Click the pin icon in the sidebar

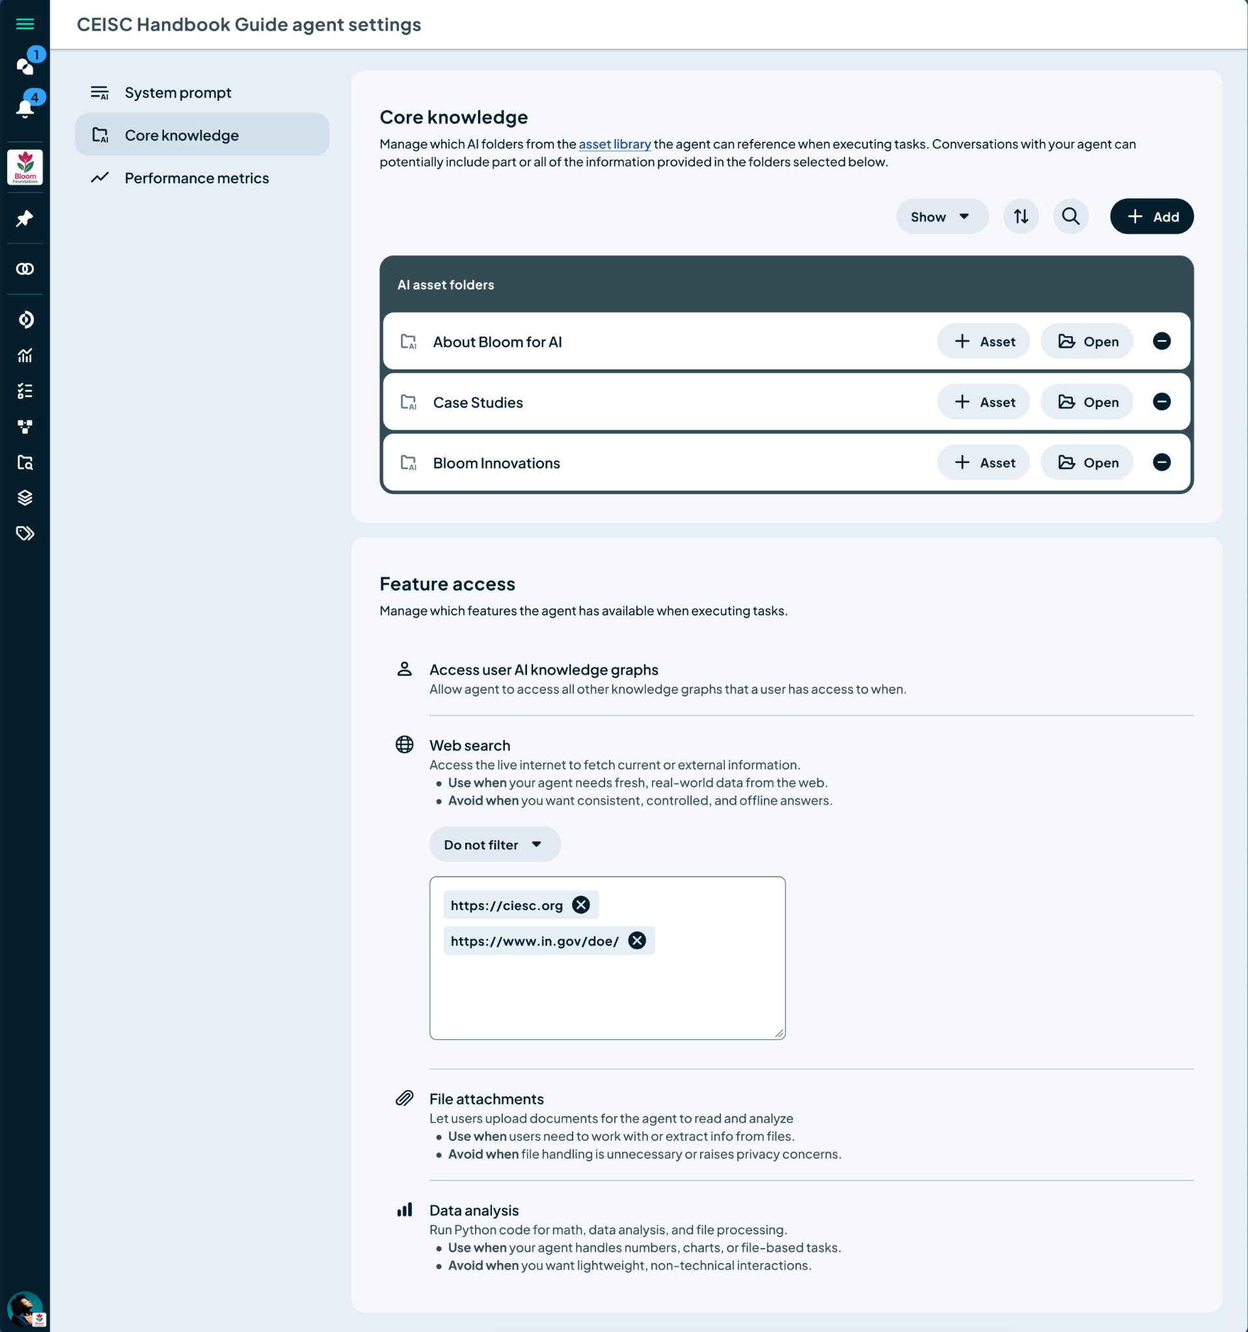click(x=25, y=219)
